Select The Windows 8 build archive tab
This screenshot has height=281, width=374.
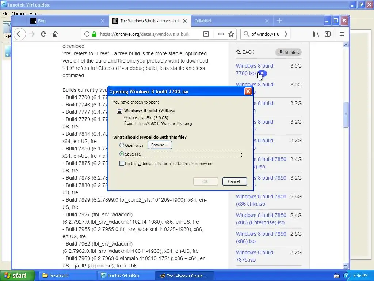click(150, 21)
